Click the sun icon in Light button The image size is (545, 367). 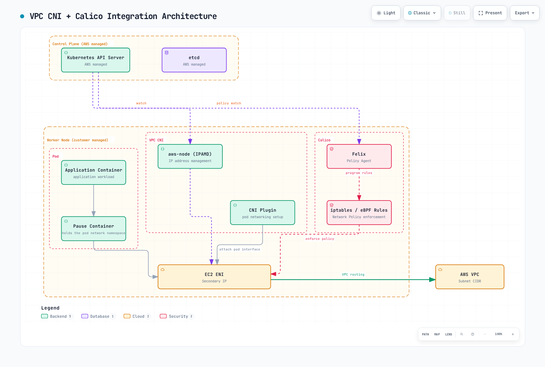click(x=379, y=13)
